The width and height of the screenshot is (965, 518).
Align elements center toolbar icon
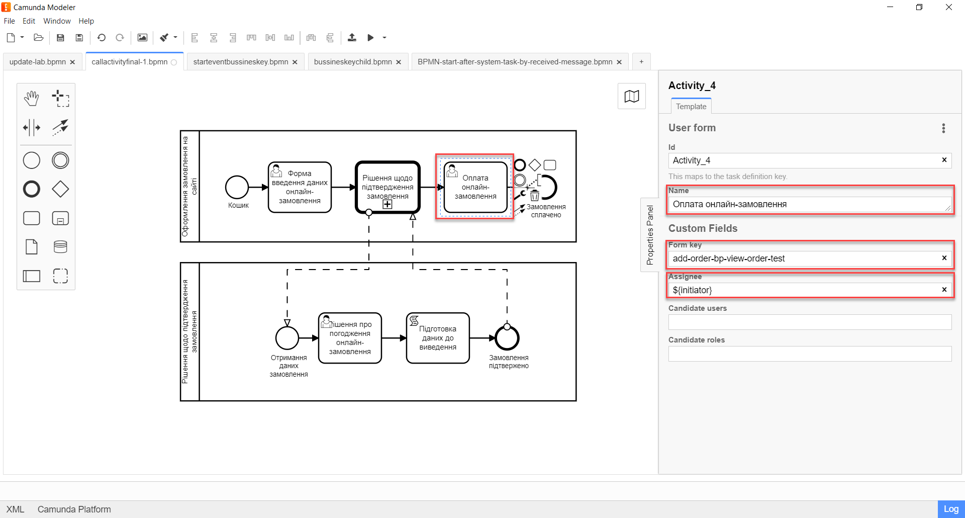(214, 38)
